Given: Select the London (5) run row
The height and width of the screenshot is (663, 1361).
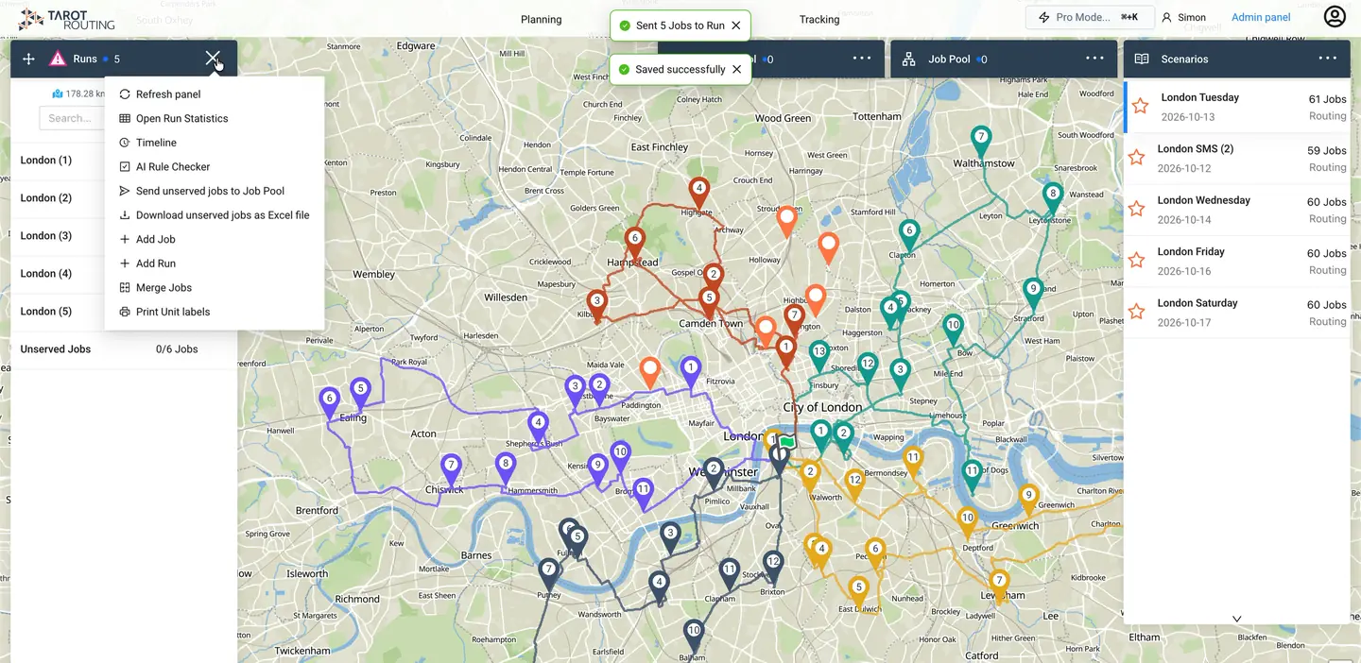Looking at the screenshot, I should pos(58,311).
